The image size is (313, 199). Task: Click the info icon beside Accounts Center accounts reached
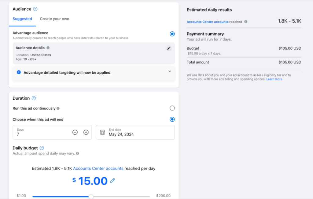pos(246,22)
